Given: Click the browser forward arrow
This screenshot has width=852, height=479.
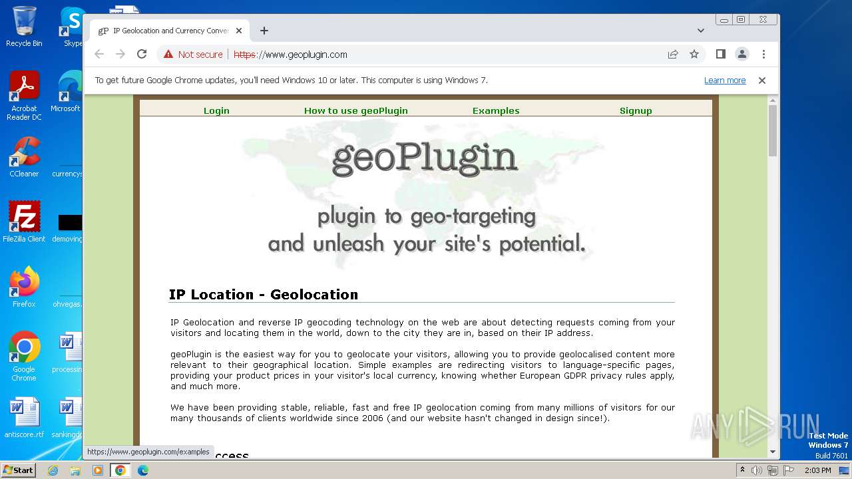Looking at the screenshot, I should coord(120,55).
